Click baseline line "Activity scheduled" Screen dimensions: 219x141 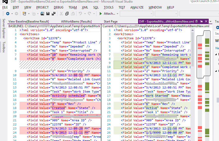(x=60, y=96)
